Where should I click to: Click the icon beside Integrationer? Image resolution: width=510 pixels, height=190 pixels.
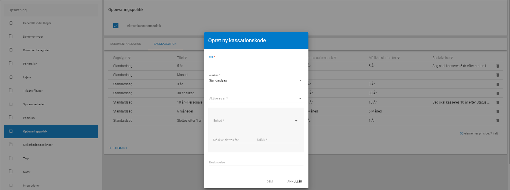pos(11,185)
